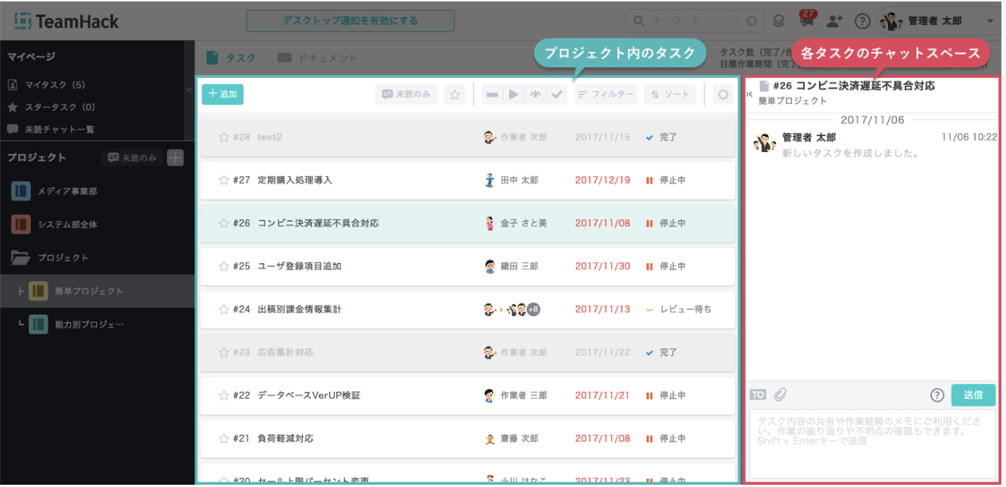Open the フィルター dropdown
Screen dimensions: 1006x487
[605, 95]
